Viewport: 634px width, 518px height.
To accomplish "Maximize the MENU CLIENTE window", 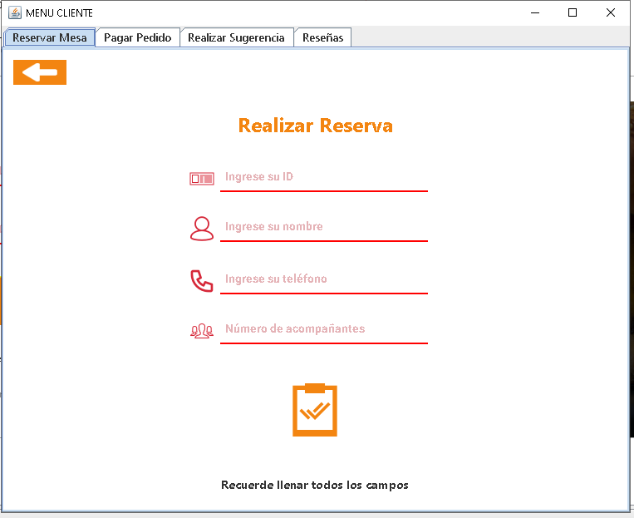I will coord(573,12).
